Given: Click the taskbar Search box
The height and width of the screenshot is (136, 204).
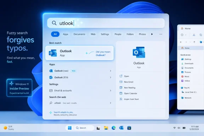Looking at the screenshot, I should tap(84, 128).
